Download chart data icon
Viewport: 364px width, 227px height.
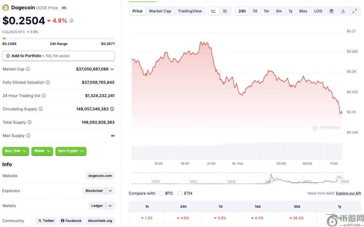pos(343,11)
